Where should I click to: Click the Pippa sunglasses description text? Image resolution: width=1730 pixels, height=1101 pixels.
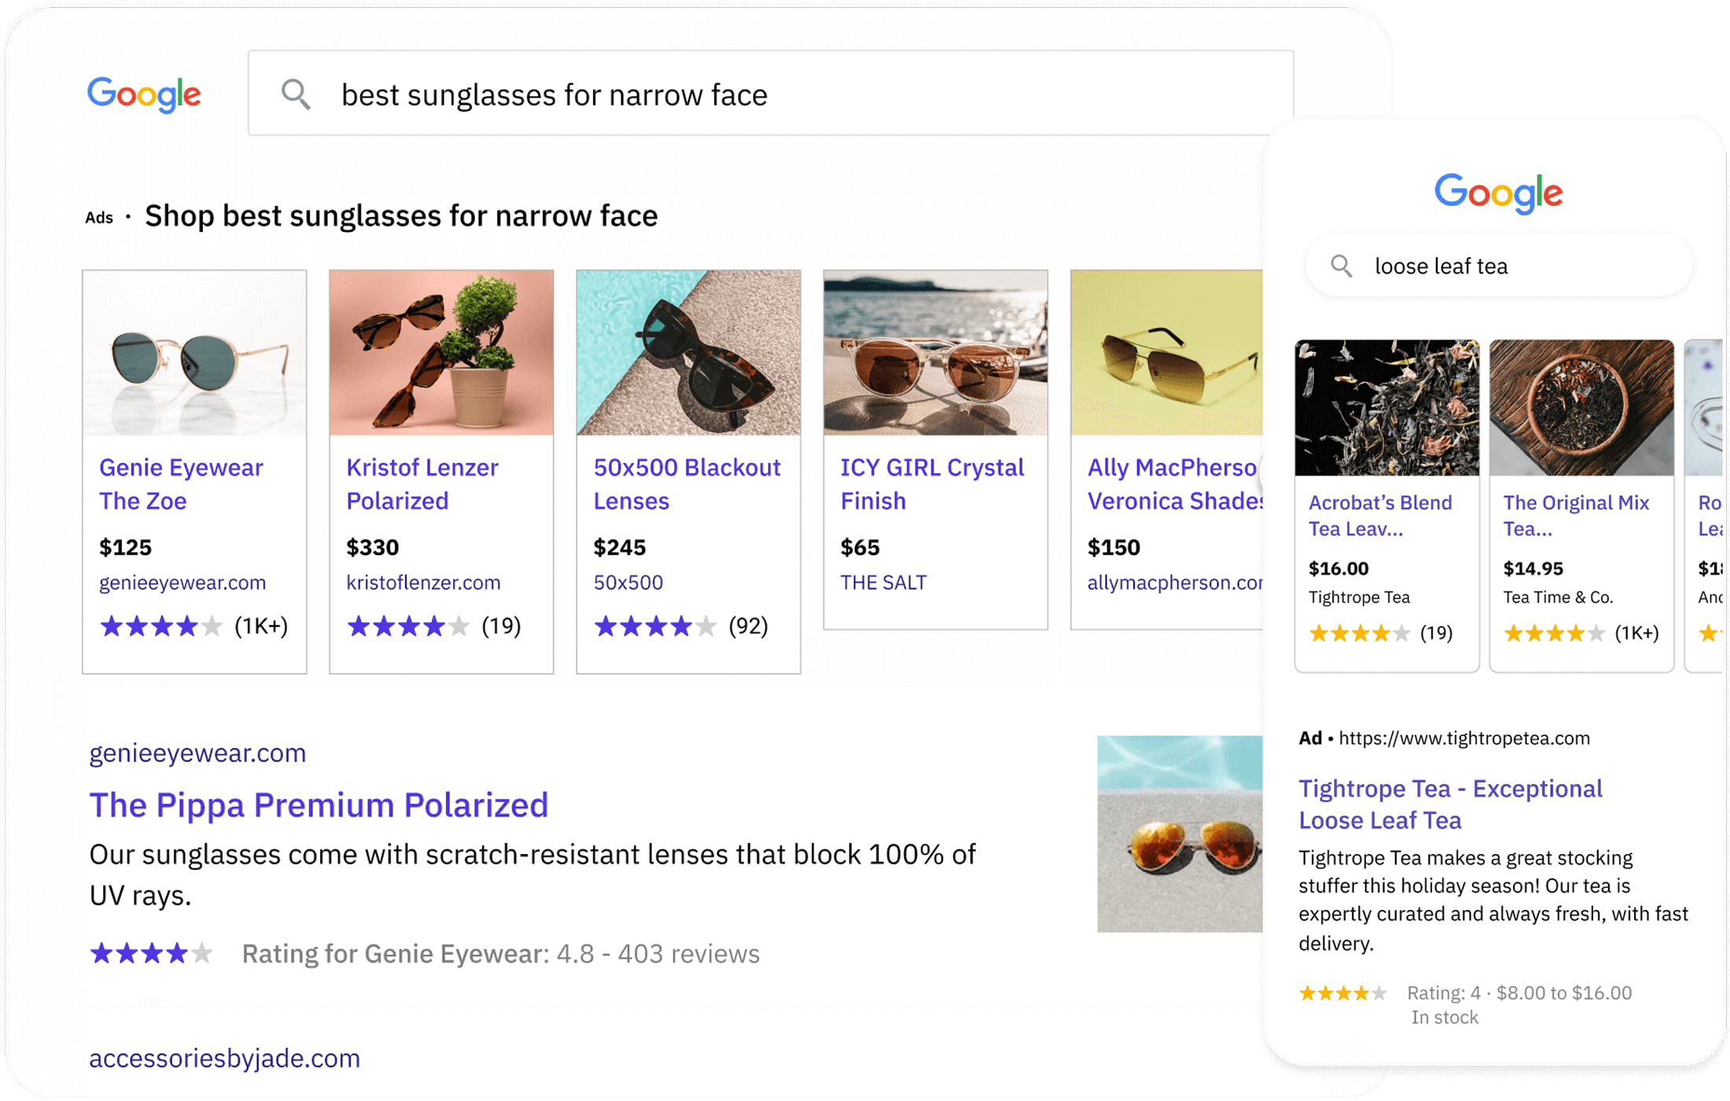tap(532, 875)
